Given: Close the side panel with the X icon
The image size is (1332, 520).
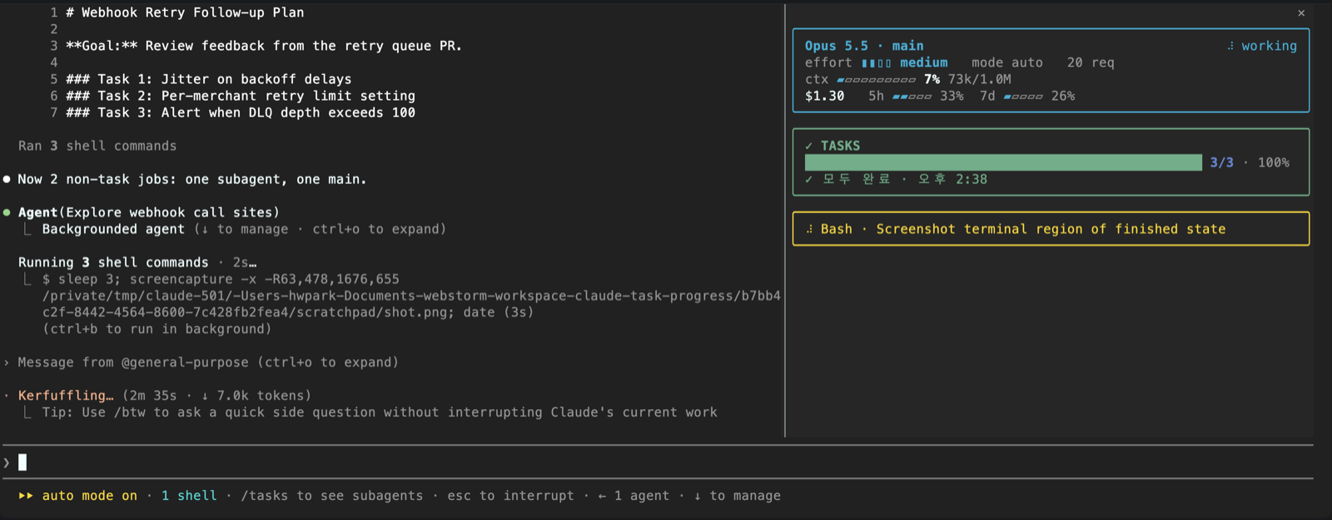Looking at the screenshot, I should [1301, 12].
